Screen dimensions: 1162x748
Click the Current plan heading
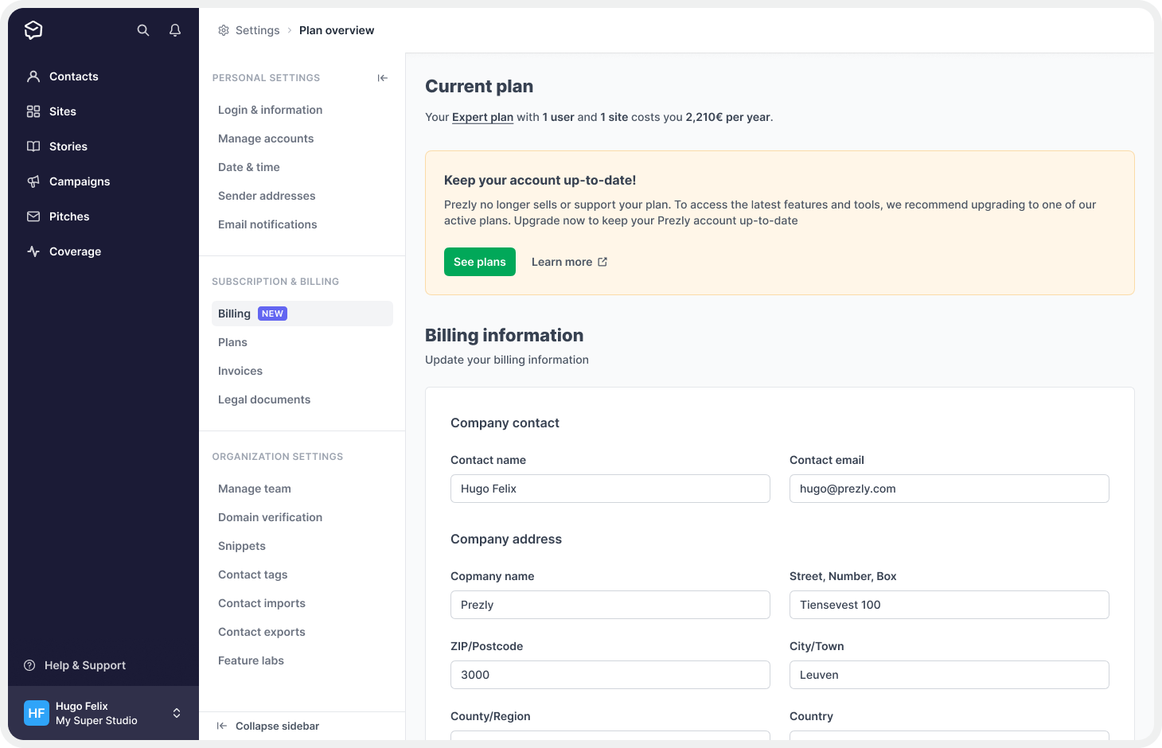pyautogui.click(x=479, y=86)
